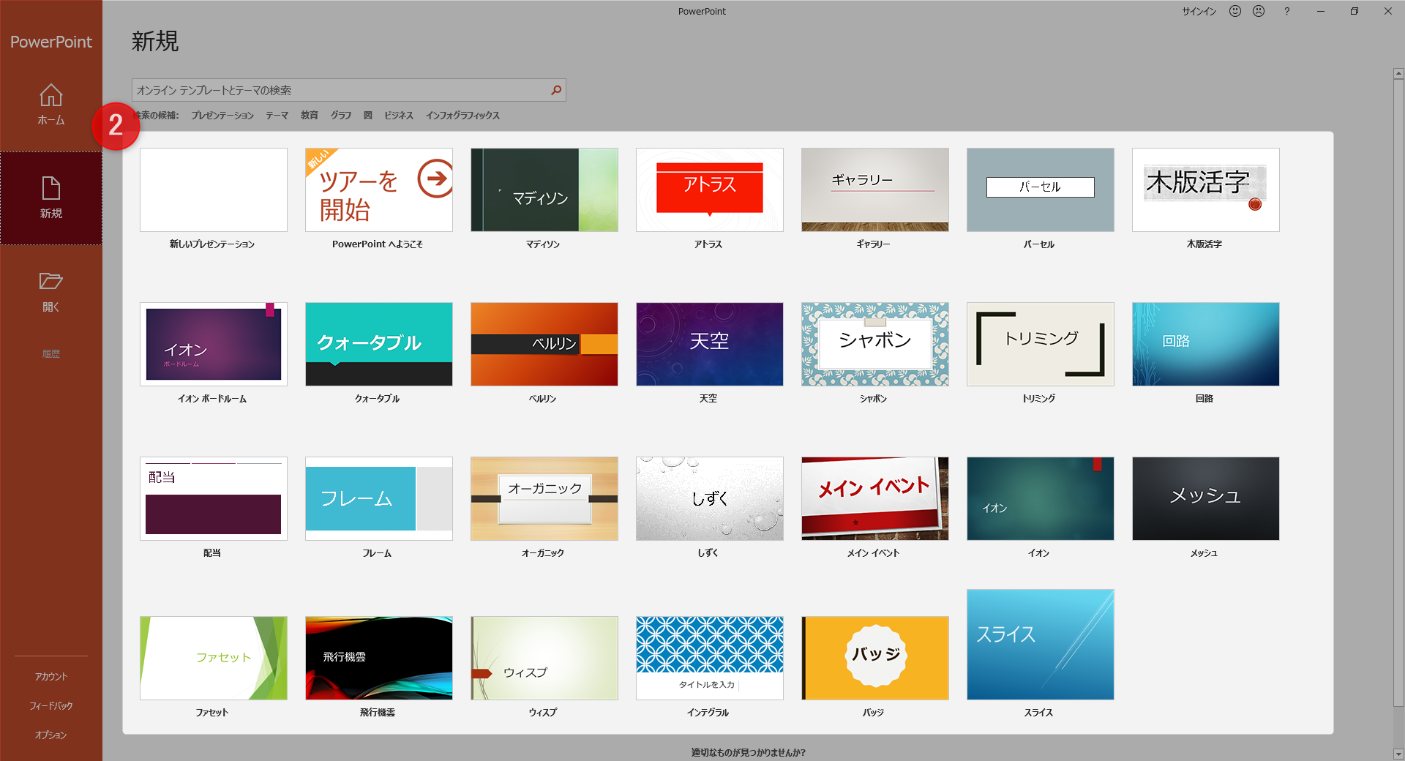
Task: Choose the イオン ボードルーム theme thumbnail
Action: click(214, 345)
